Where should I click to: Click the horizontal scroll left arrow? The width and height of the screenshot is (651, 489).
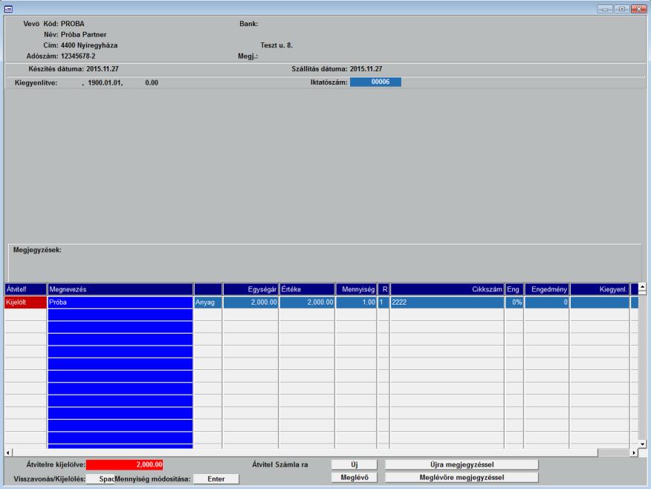tap(8, 453)
